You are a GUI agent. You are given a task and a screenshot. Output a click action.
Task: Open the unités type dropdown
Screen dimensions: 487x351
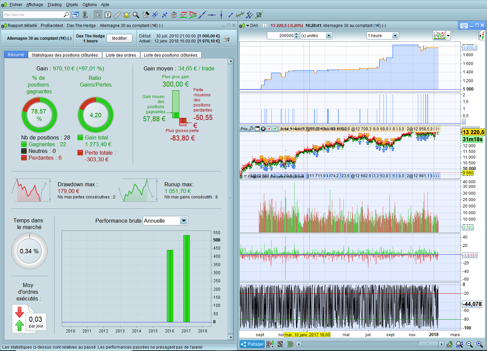point(329,36)
